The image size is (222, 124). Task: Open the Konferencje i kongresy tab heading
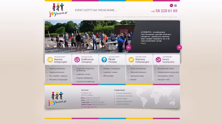(x=87, y=61)
